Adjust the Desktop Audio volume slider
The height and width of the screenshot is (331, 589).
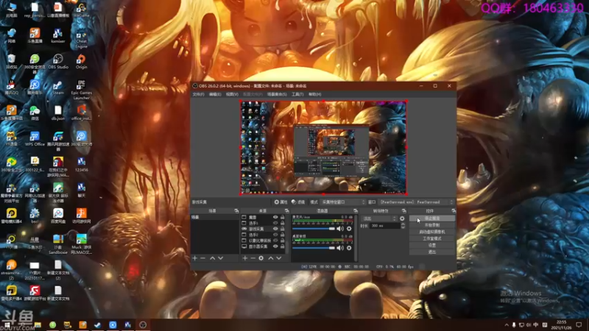314,248
